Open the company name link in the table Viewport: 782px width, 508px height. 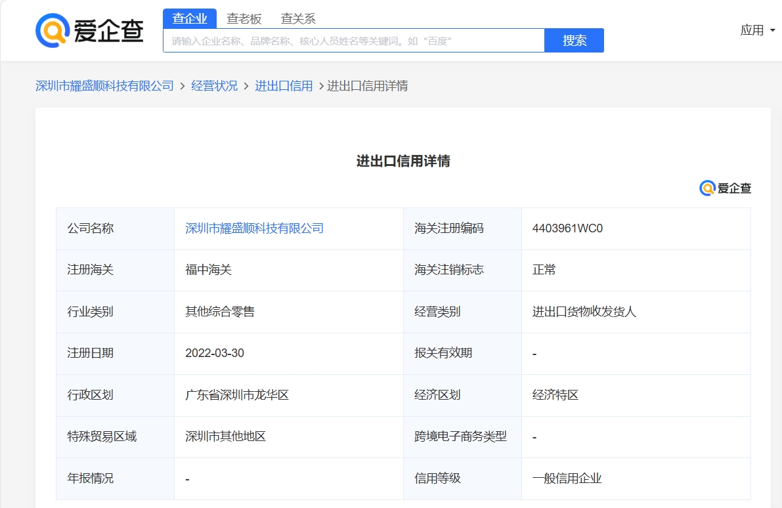pos(255,228)
